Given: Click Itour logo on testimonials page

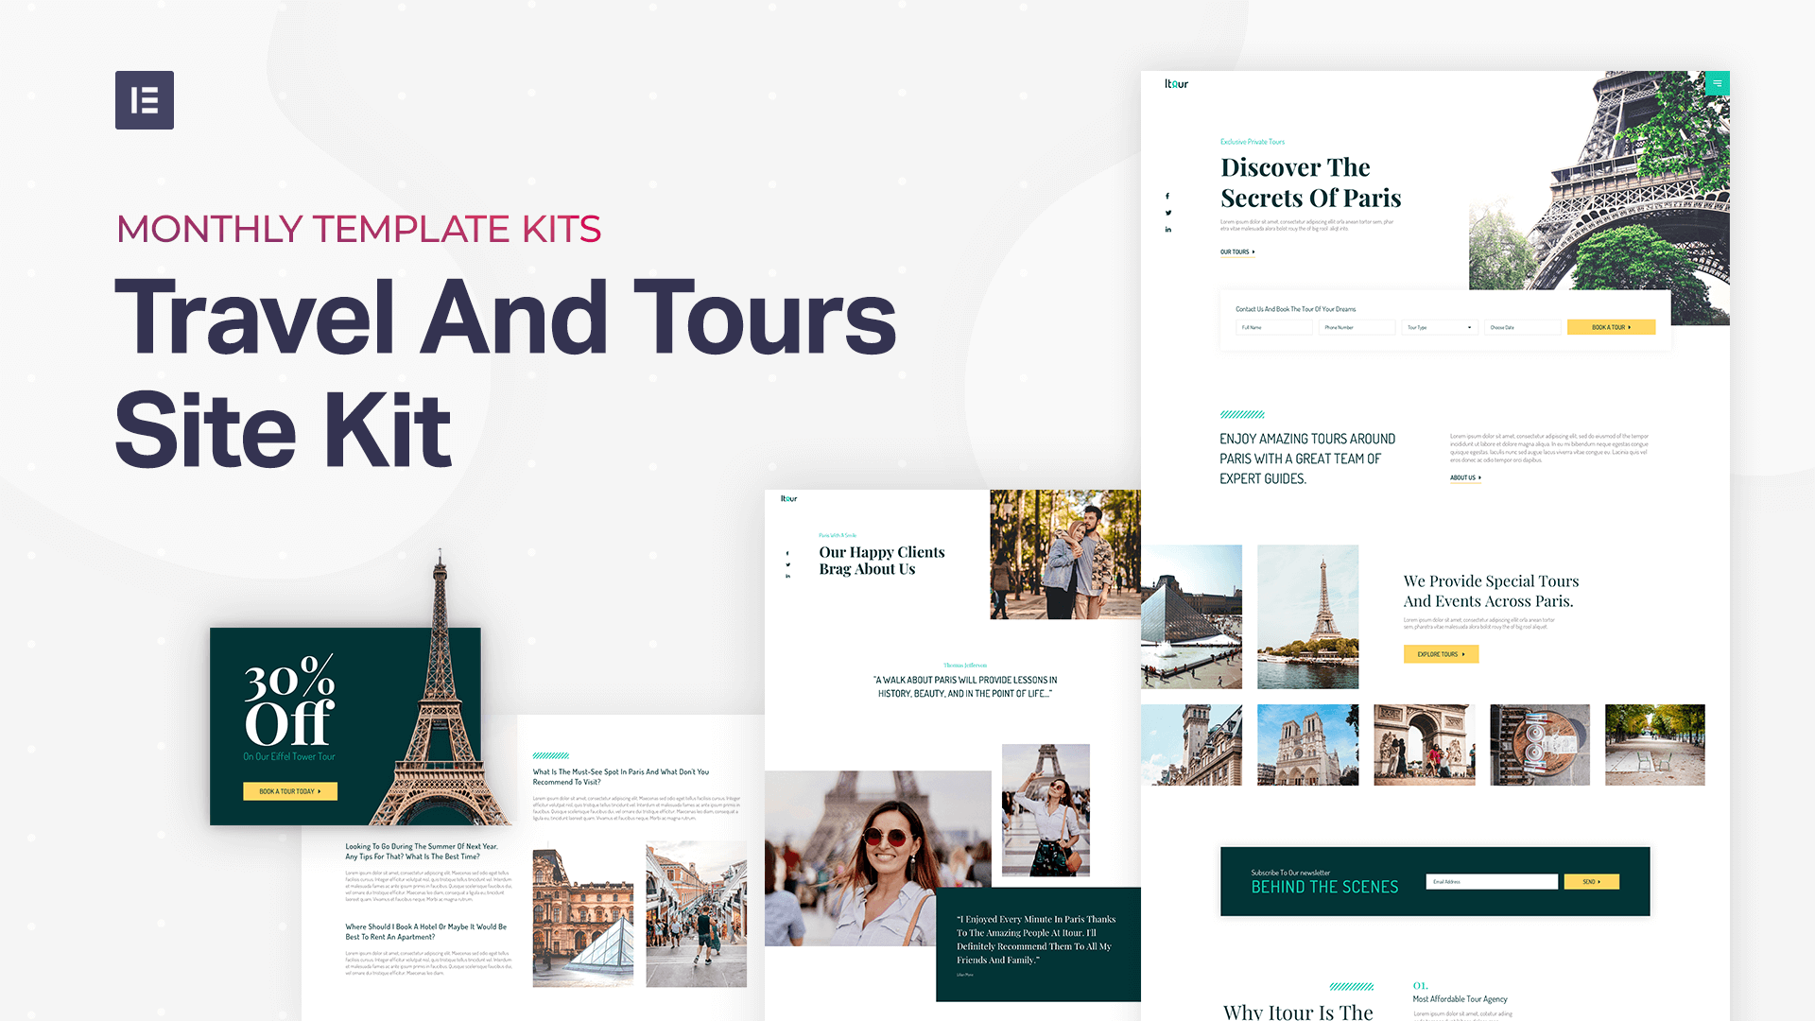Looking at the screenshot, I should click(788, 498).
